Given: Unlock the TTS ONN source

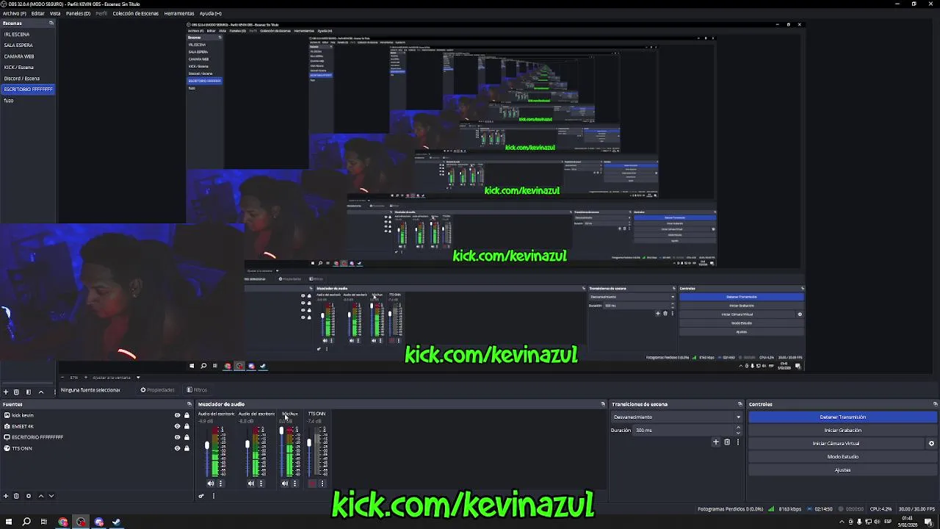Looking at the screenshot, I should click(187, 448).
